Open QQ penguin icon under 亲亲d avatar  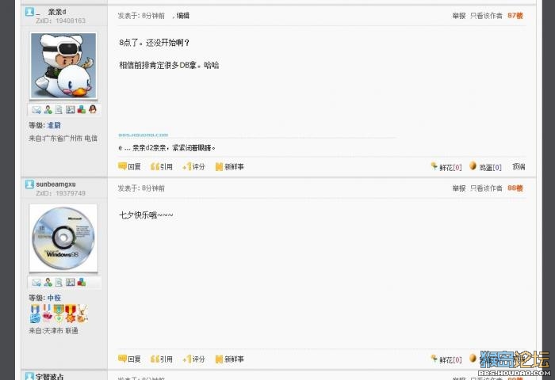93,109
